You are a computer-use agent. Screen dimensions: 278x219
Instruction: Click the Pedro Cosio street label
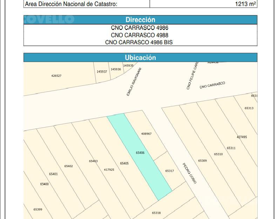click(x=190, y=173)
